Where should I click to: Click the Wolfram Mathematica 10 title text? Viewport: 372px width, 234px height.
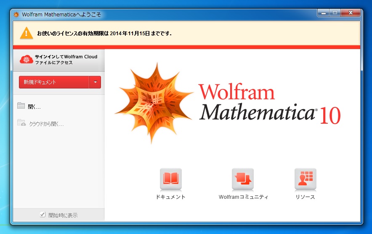click(270, 104)
